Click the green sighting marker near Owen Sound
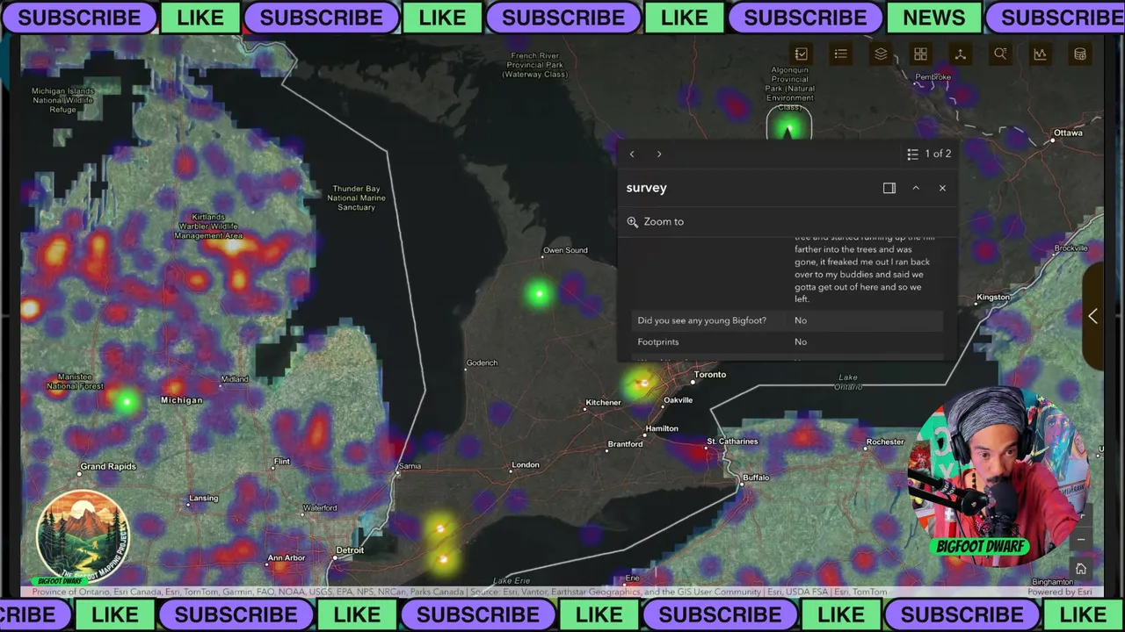Image resolution: width=1125 pixels, height=632 pixels. [539, 294]
